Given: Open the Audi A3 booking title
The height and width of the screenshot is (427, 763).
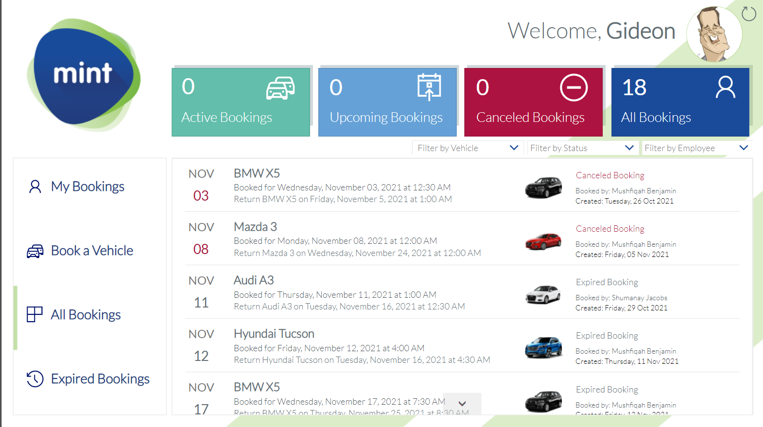Looking at the screenshot, I should 254,280.
